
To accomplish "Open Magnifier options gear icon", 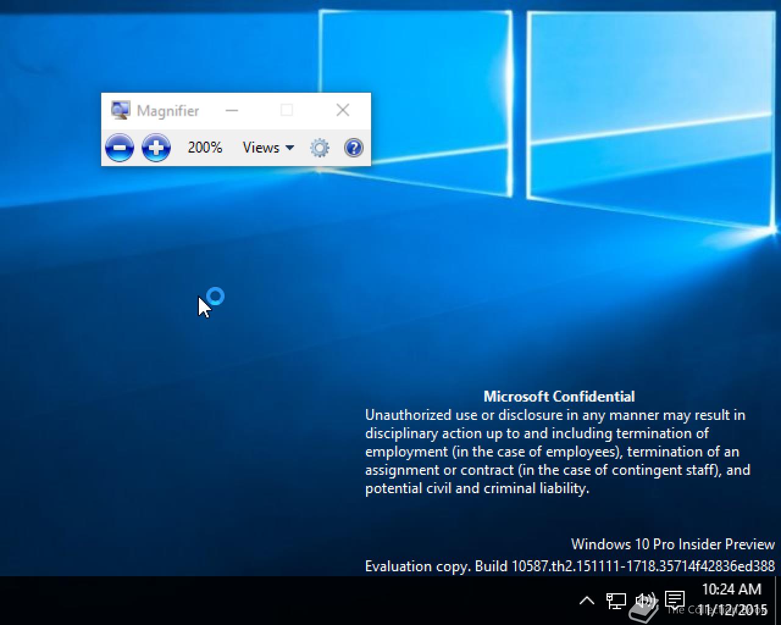I will [320, 148].
